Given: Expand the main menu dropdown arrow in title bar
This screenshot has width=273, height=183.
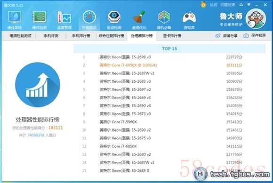Looking at the screenshot, I should tap(249, 5).
